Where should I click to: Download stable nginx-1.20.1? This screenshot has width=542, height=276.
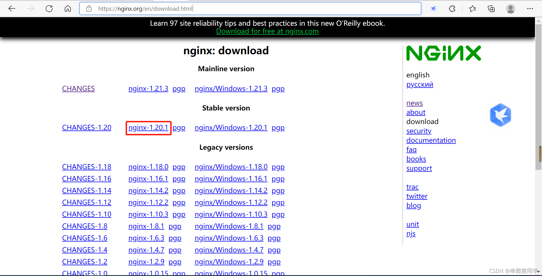[148, 128]
